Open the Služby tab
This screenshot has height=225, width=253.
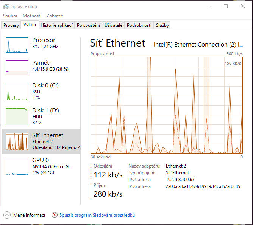click(162, 25)
